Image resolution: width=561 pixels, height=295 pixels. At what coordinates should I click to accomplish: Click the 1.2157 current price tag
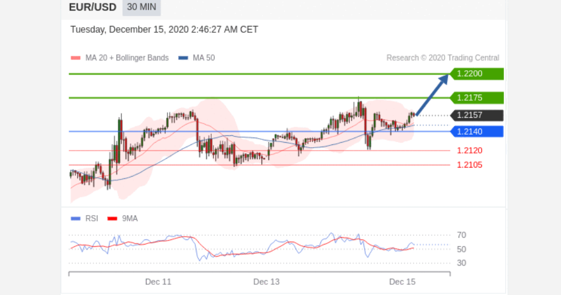coord(477,116)
